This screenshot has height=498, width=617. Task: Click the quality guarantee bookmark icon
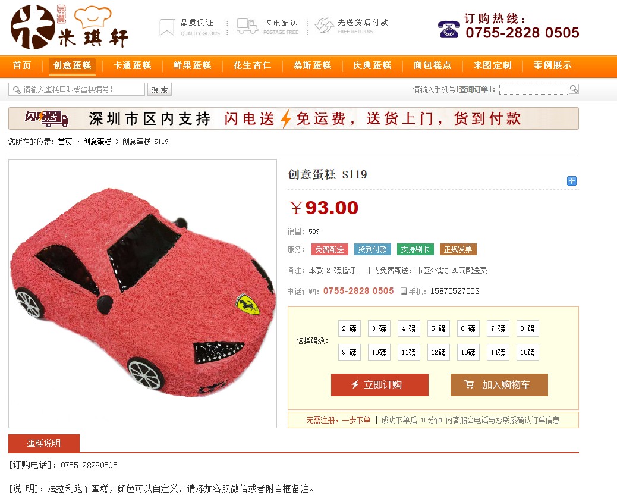[167, 27]
